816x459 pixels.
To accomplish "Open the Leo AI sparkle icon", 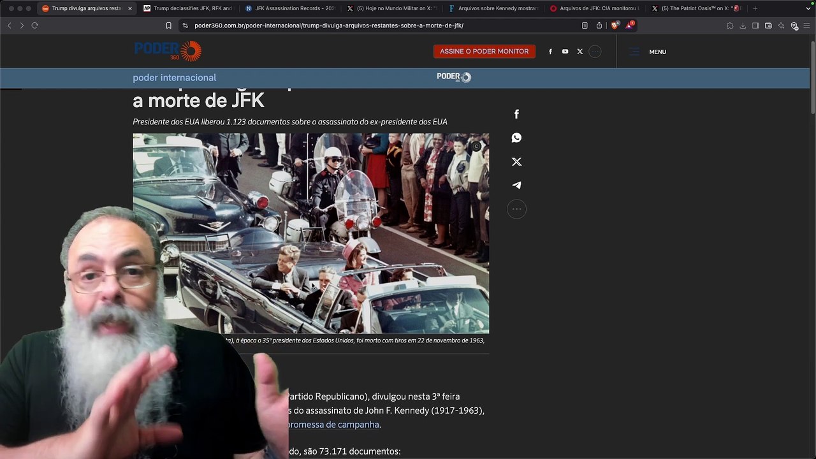I will coord(781,25).
